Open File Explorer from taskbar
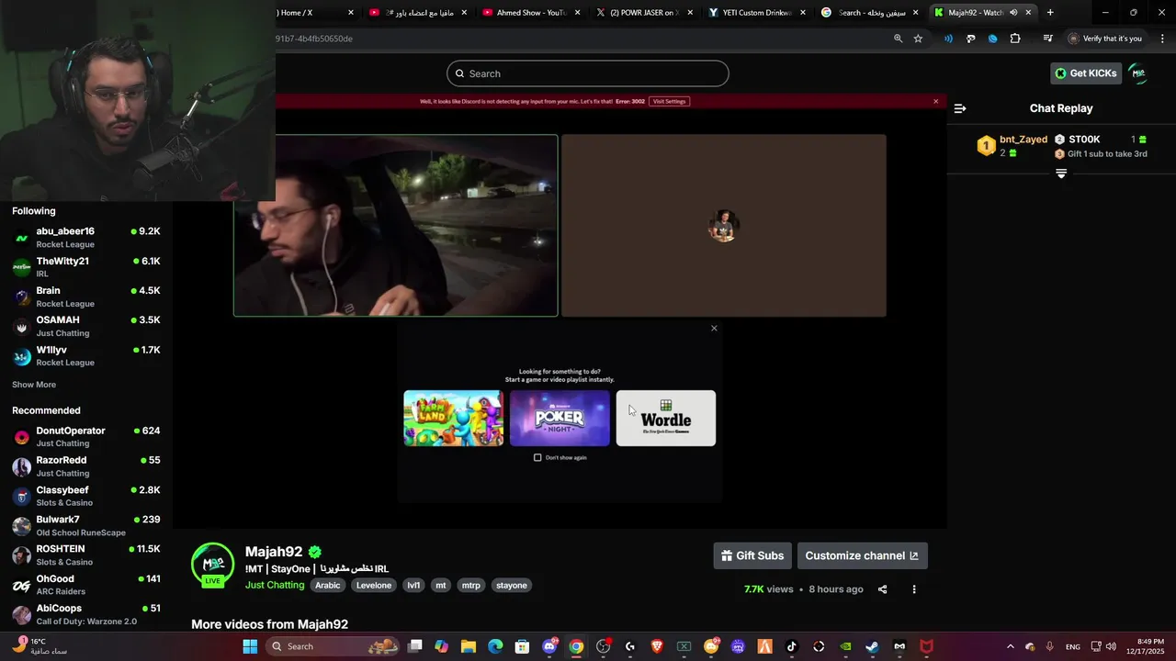Image resolution: width=1176 pixels, height=661 pixels. [469, 646]
